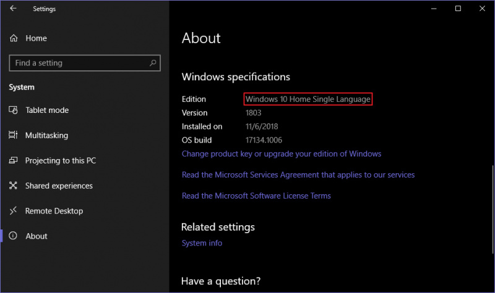Select the Windows 10 Home Single Language text

[x=308, y=99]
